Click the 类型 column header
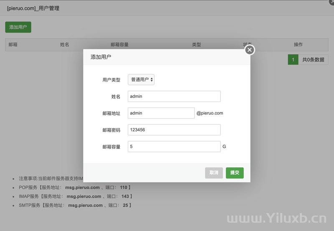This screenshot has width=334, height=231. click(x=196, y=44)
